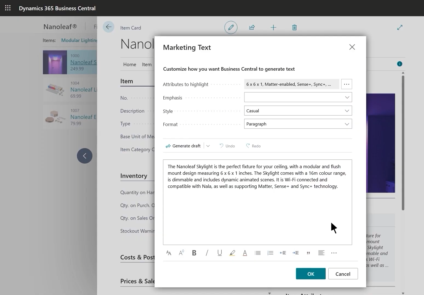Click the previous item round chevron button
The width and height of the screenshot is (424, 295).
click(85, 156)
